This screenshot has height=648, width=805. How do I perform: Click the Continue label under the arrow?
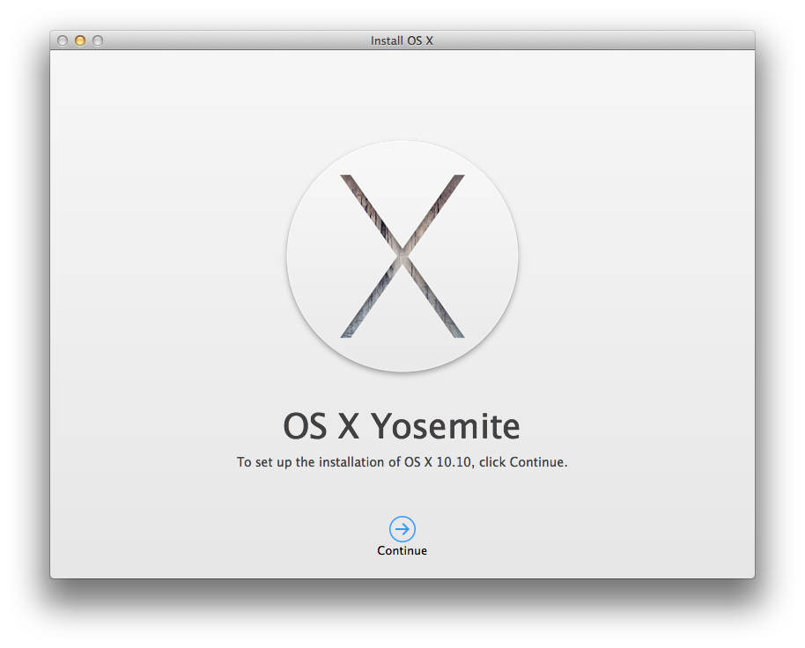click(x=402, y=550)
